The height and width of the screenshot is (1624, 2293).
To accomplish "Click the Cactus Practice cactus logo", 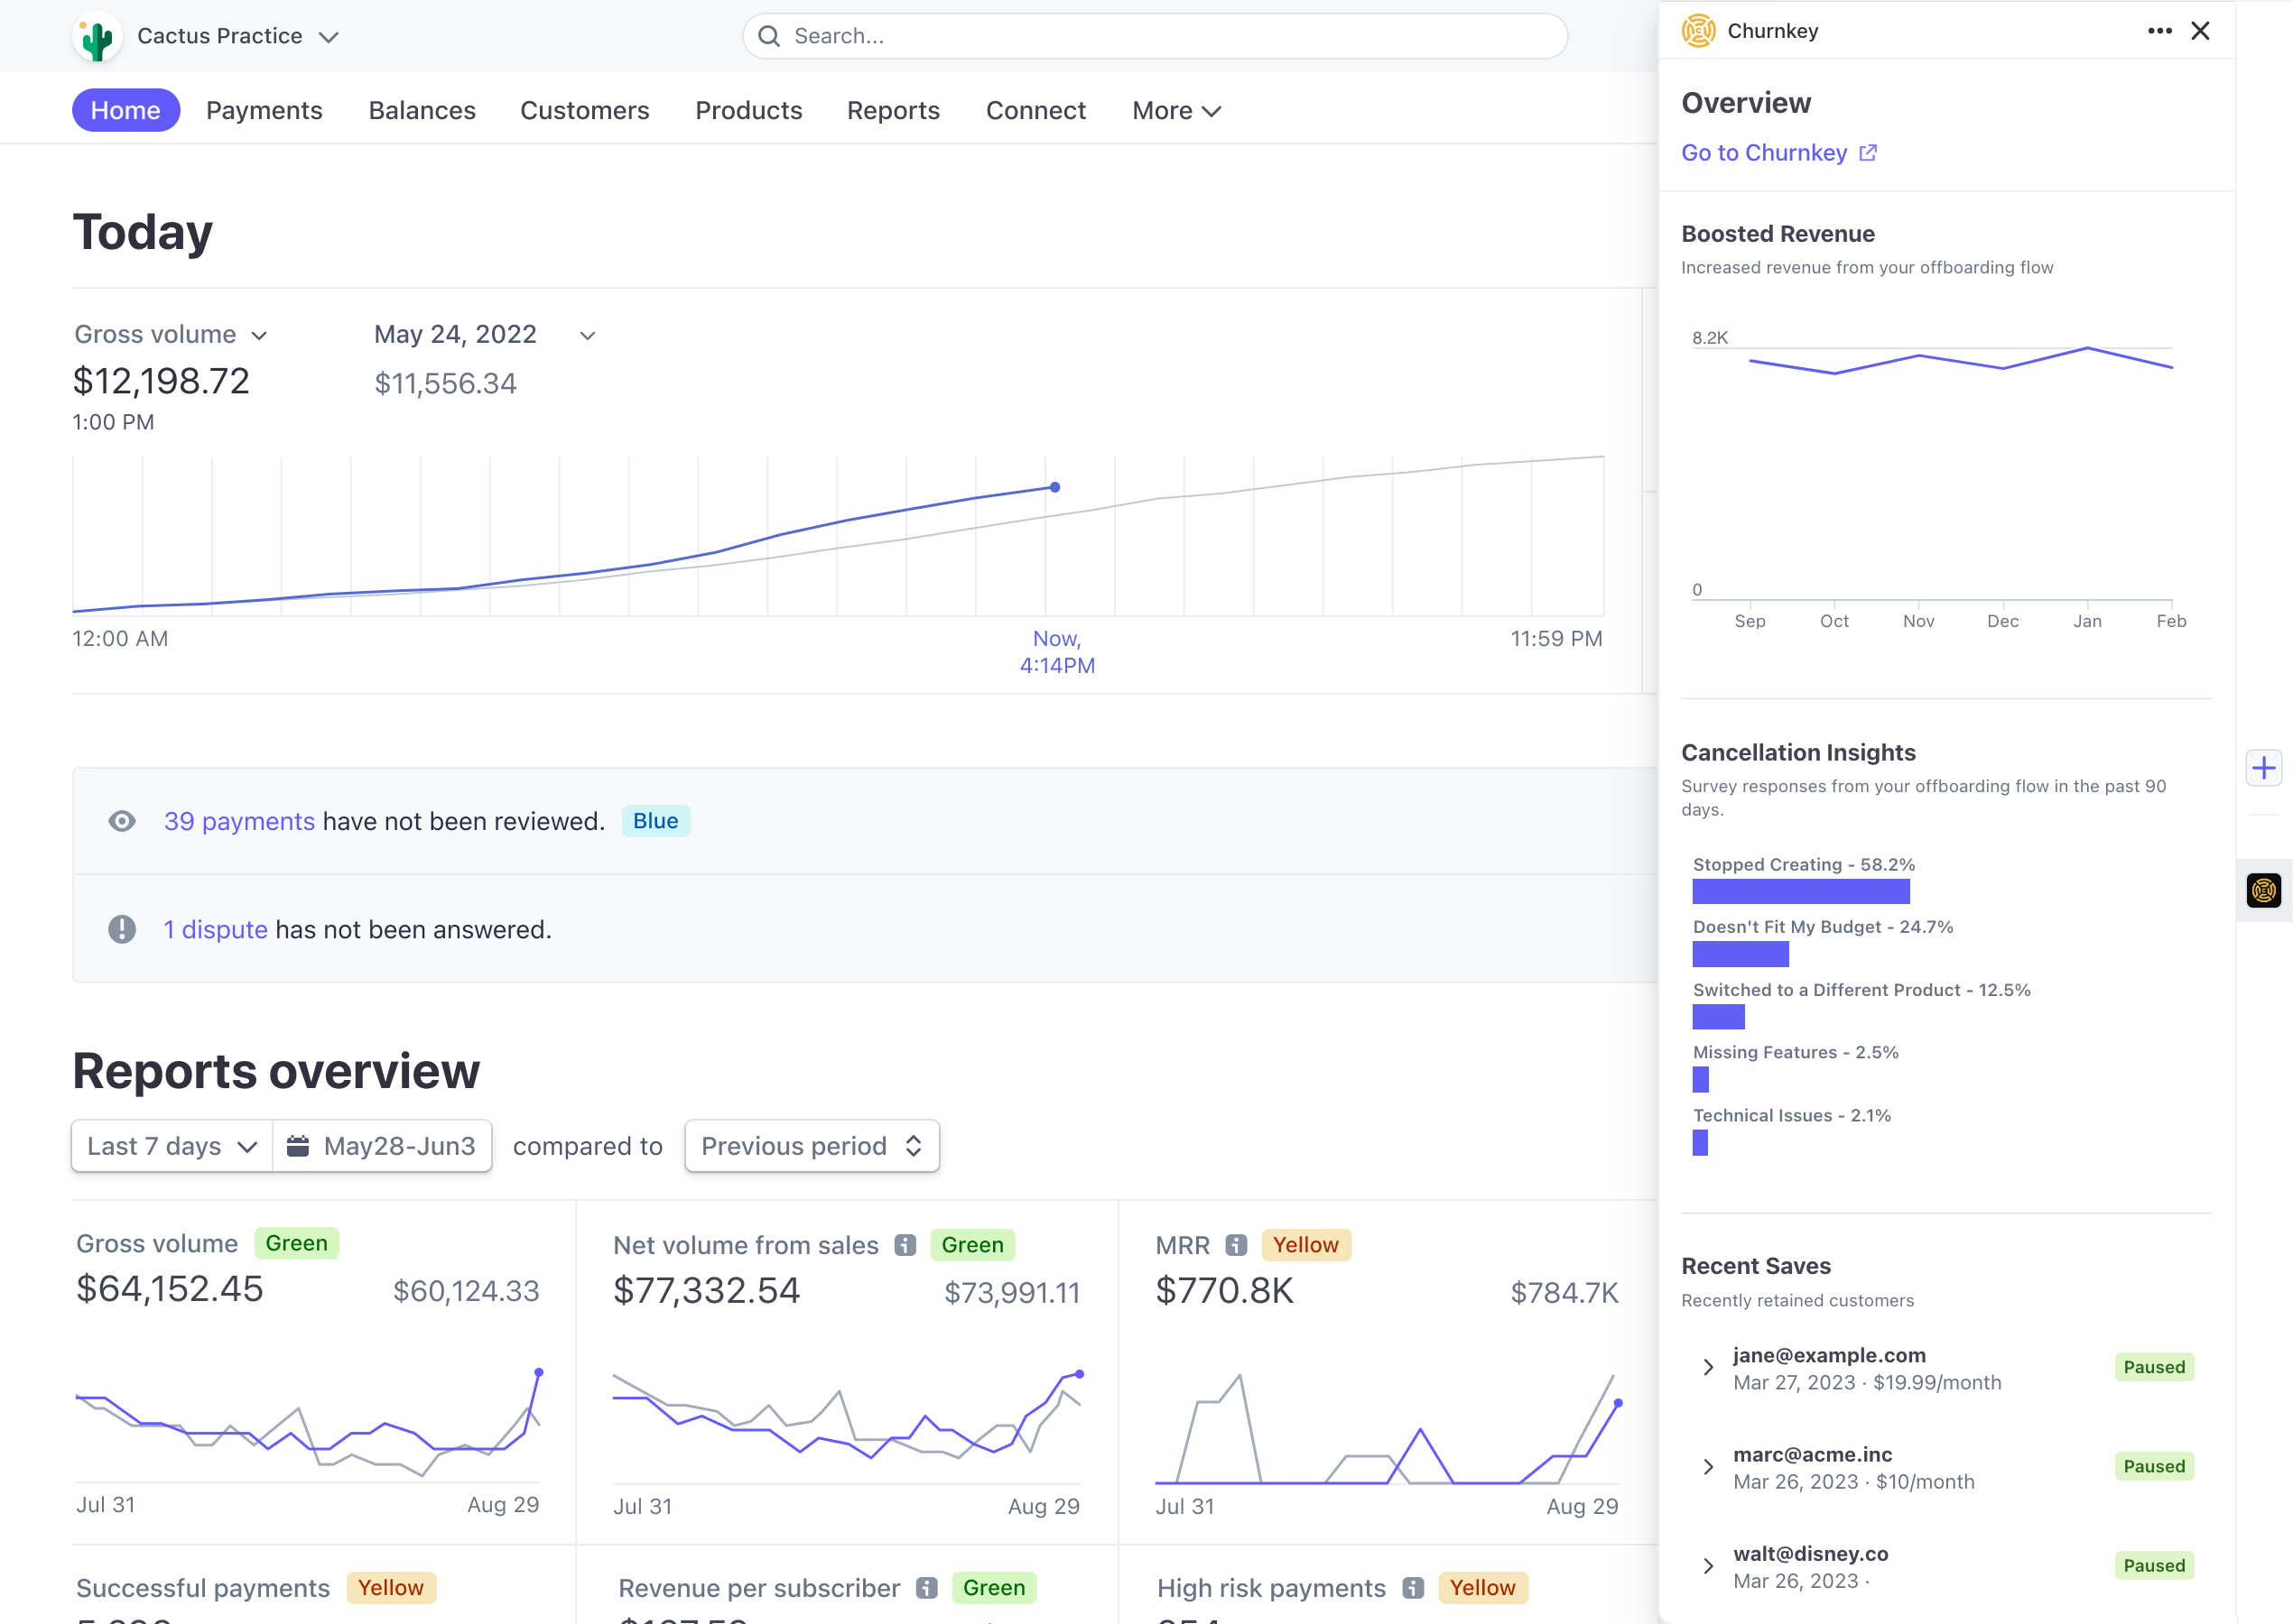I will (x=96, y=35).
